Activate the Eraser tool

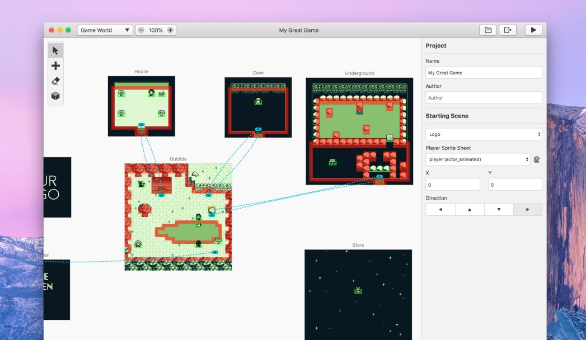click(55, 81)
